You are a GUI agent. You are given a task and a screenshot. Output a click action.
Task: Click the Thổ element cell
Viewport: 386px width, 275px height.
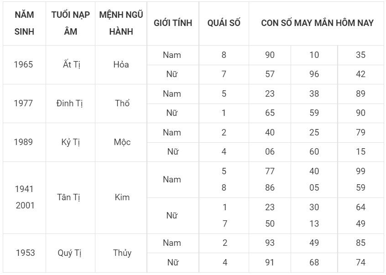click(x=121, y=104)
